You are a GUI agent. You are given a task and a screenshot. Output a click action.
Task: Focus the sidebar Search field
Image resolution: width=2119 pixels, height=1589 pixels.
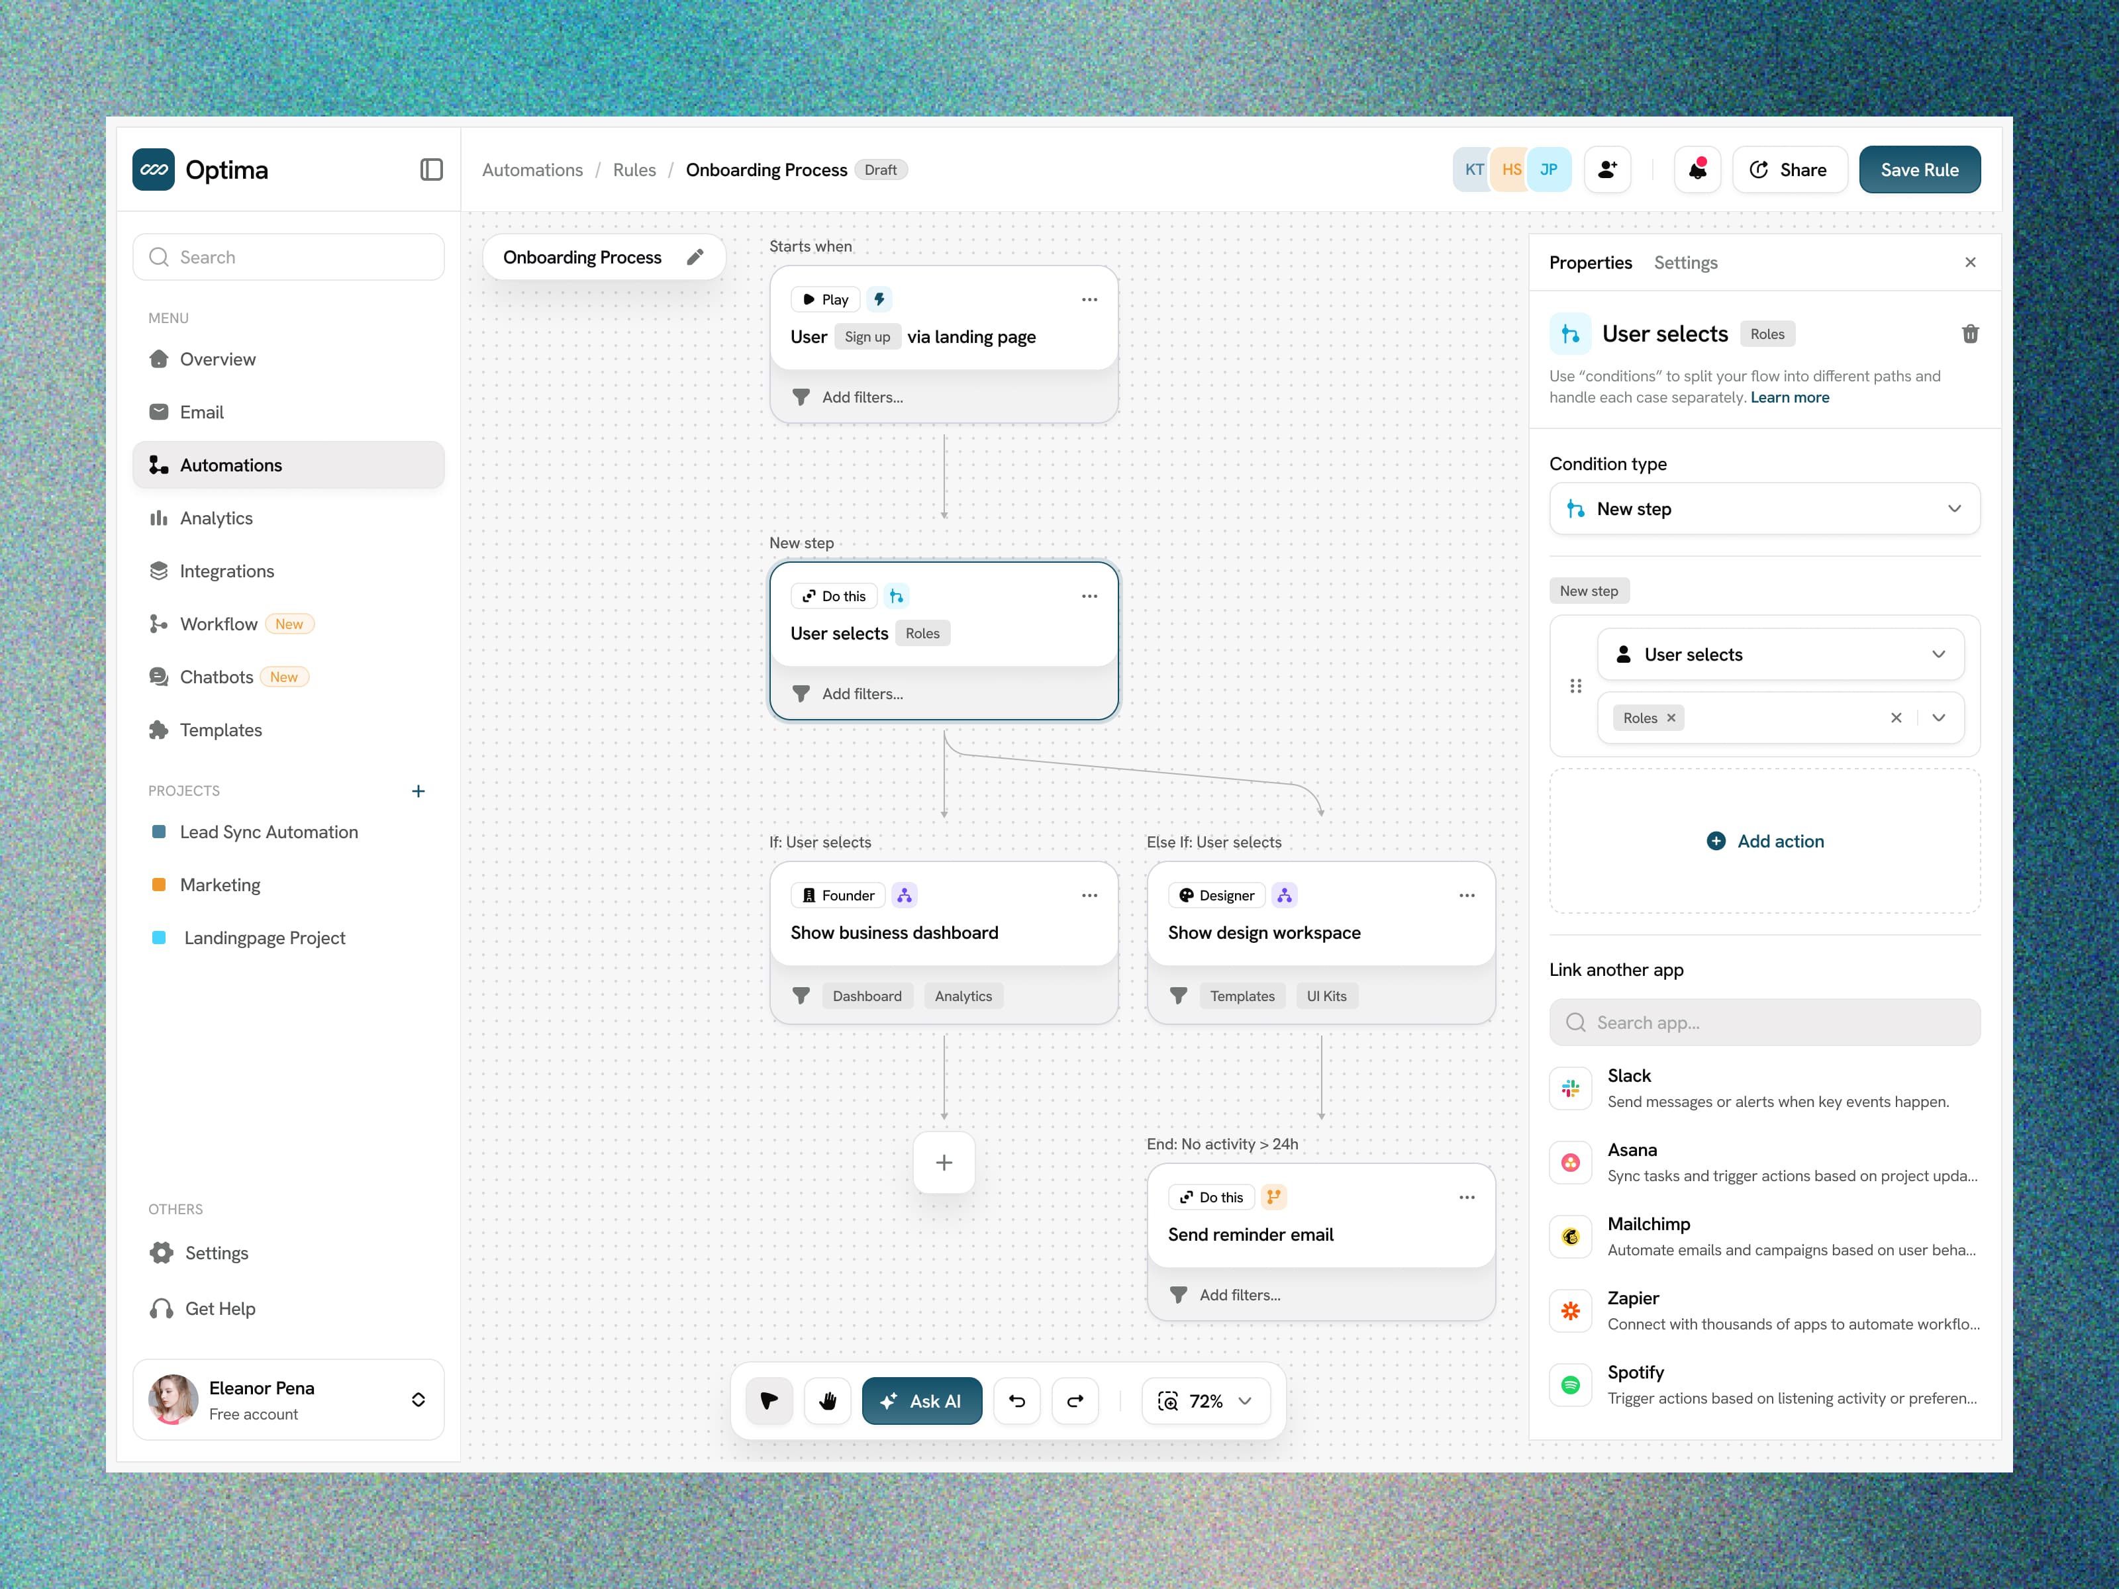tap(288, 257)
